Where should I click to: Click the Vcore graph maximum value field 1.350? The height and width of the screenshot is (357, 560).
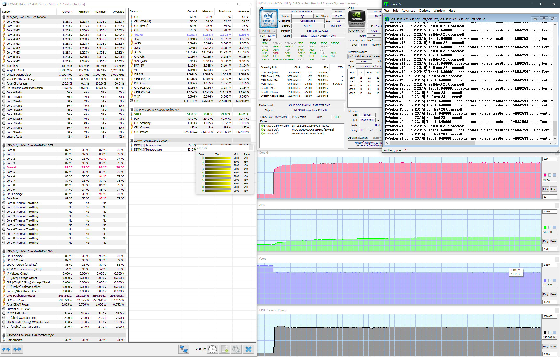point(549,265)
